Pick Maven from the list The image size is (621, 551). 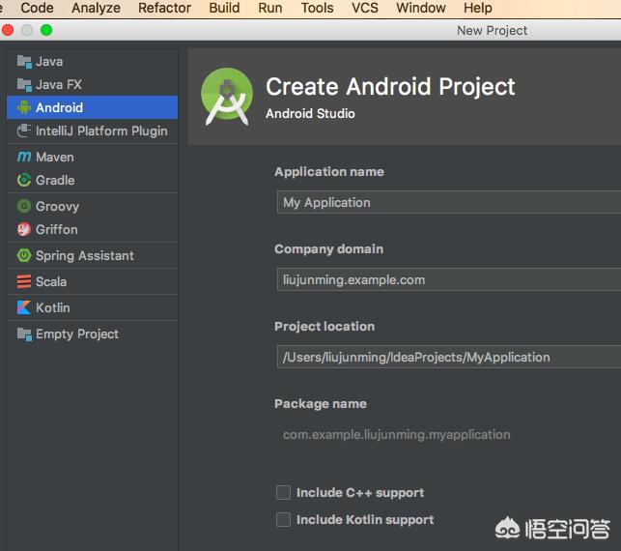tap(93, 157)
